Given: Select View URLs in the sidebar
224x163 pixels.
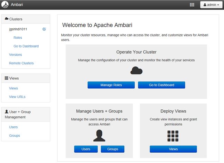Looking at the screenshot, I should pyautogui.click(x=17, y=97).
